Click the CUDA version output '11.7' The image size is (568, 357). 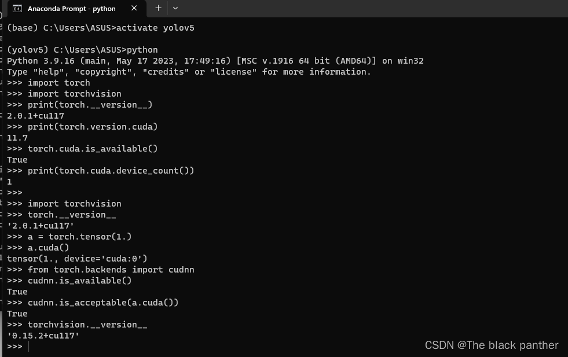[16, 137]
